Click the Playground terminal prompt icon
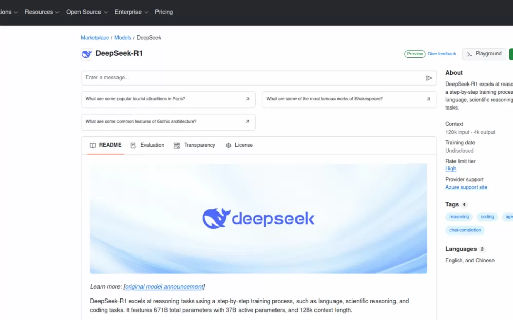The height and width of the screenshot is (320, 513). click(469, 54)
